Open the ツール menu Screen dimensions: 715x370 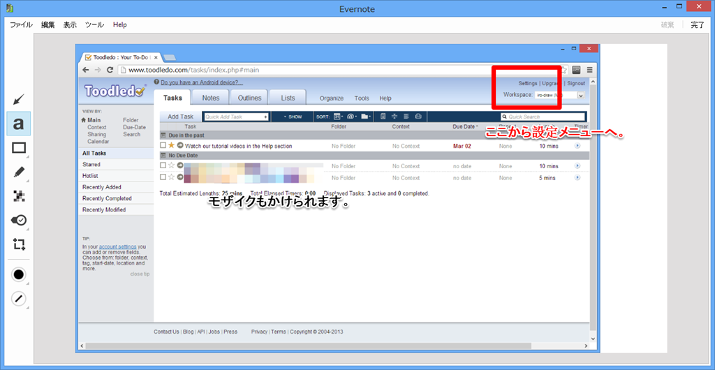tap(94, 25)
